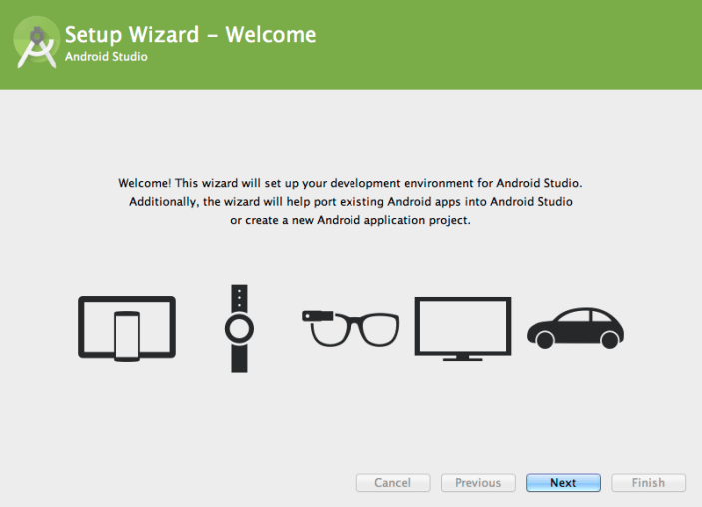Select the Android Wear watch icon

pos(239,327)
